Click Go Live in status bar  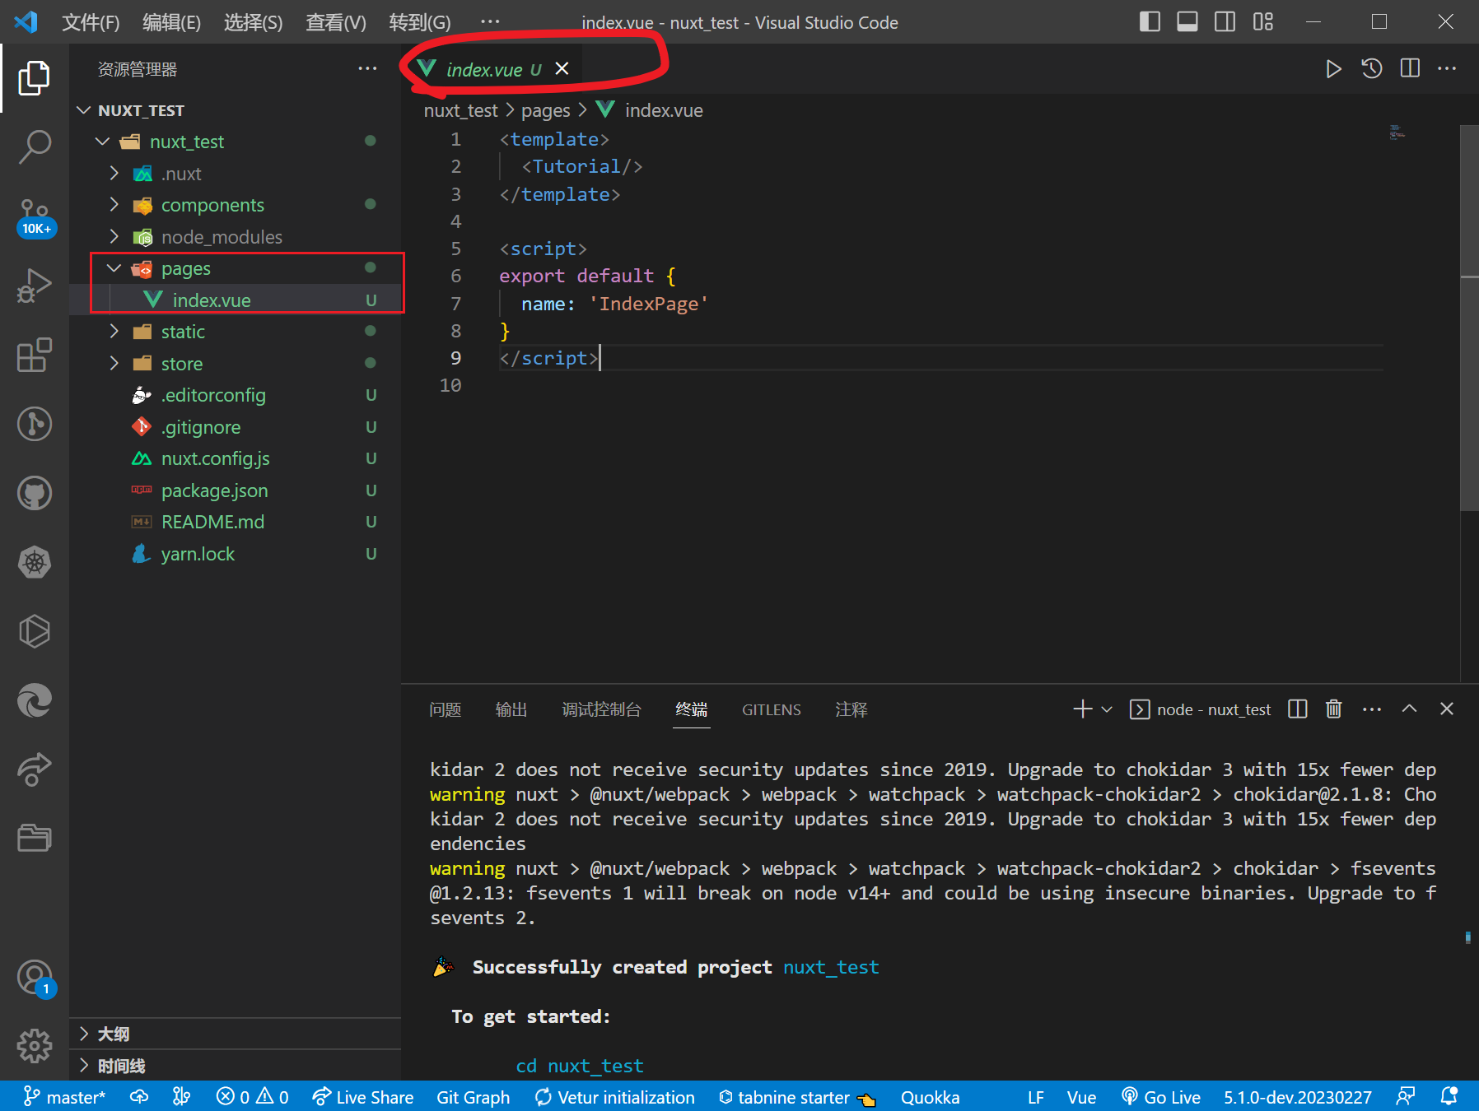[x=1161, y=1096]
